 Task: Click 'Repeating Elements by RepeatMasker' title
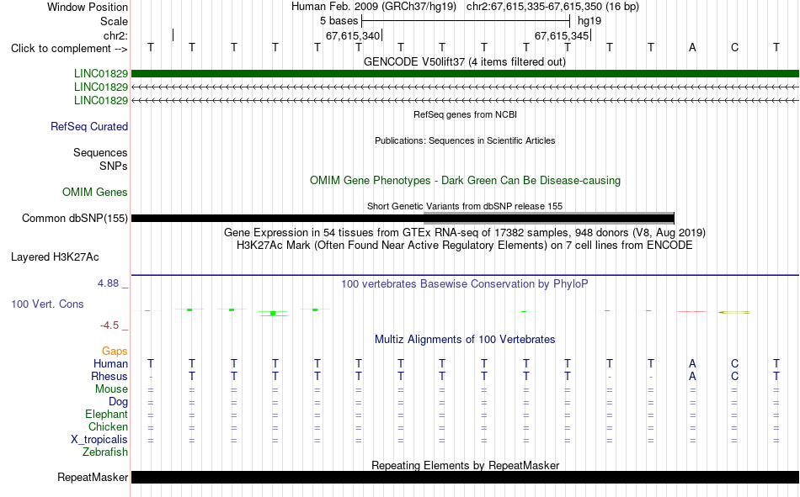pyautogui.click(x=465, y=465)
